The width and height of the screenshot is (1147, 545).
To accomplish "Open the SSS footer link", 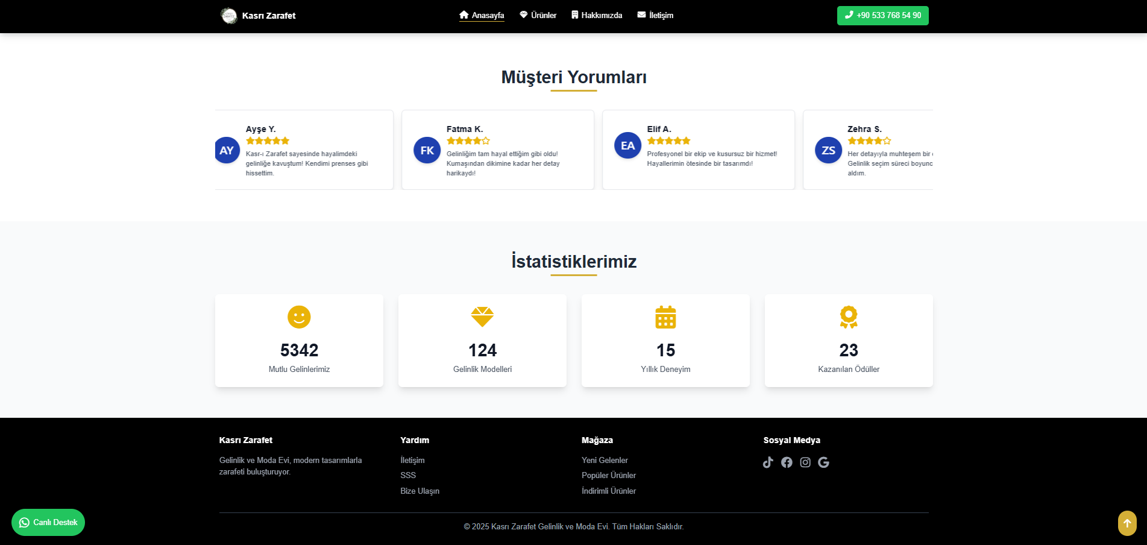I will pyautogui.click(x=408, y=476).
